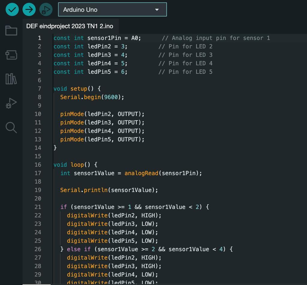Open the Library Manager books icon
The image size is (307, 285).
(11, 79)
